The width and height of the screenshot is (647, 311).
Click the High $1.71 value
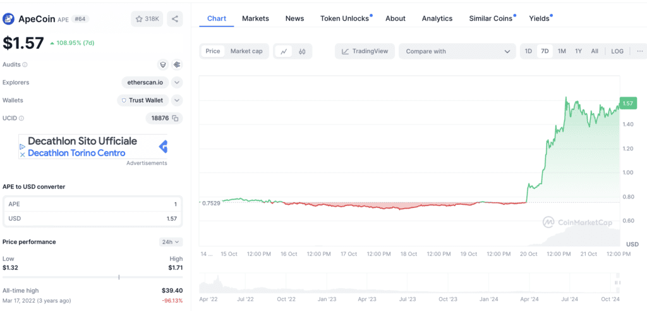(x=176, y=267)
